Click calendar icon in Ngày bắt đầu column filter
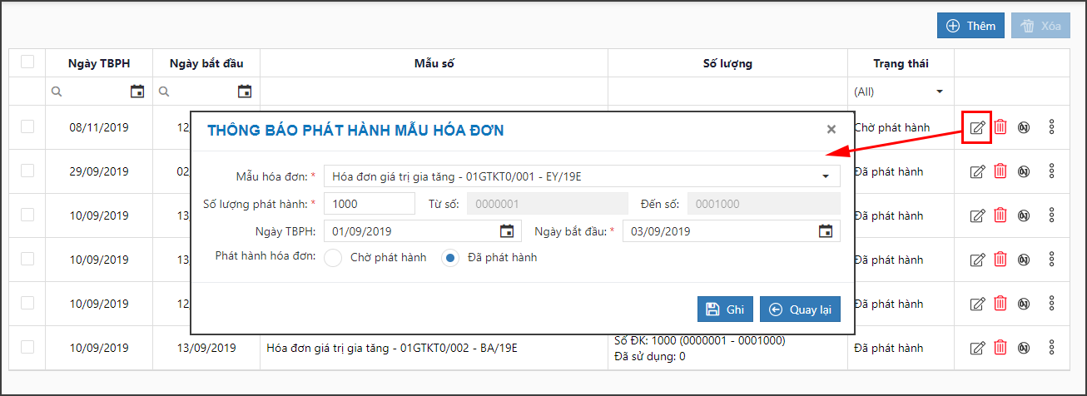The width and height of the screenshot is (1087, 396). tap(244, 92)
